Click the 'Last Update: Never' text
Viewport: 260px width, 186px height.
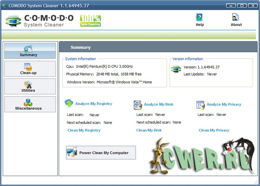[x=200, y=74]
